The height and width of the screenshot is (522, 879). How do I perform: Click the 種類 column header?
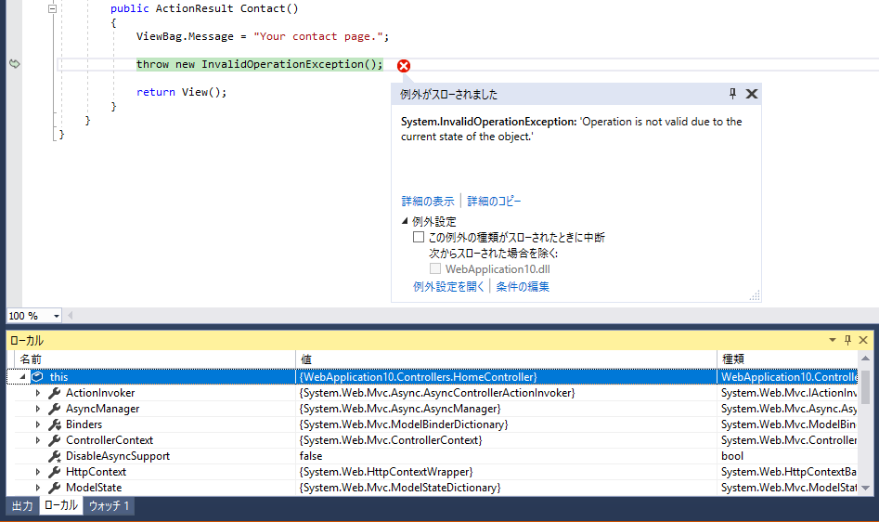788,359
